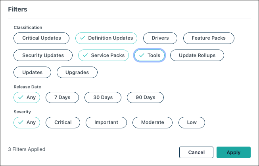Image resolution: width=259 pixels, height=166 pixels.
Task: Filter by Critical severity
Action: (x=63, y=122)
